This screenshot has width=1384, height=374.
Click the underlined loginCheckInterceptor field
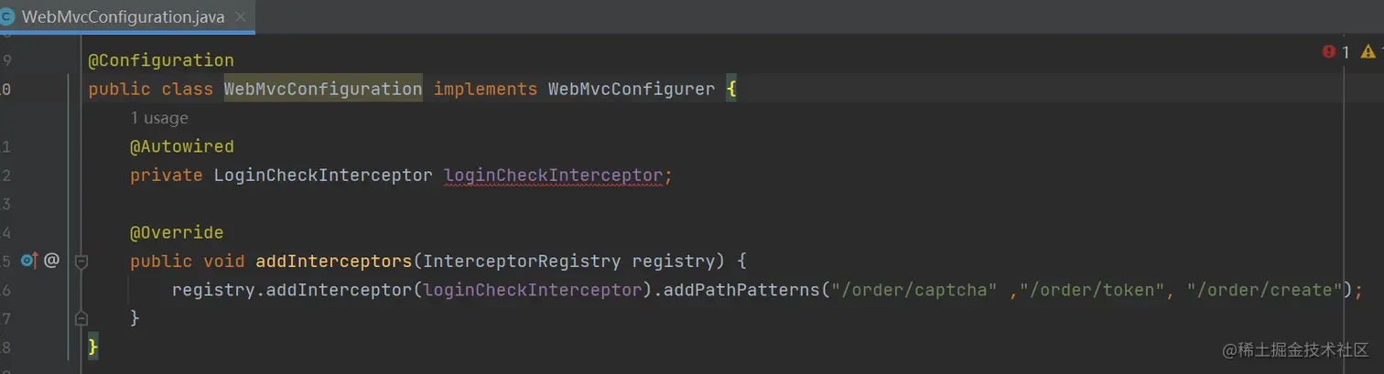pos(553,175)
